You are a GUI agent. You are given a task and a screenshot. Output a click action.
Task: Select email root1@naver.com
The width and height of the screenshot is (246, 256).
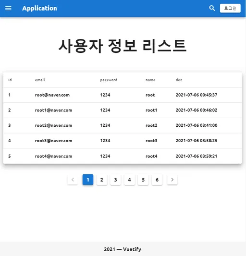coord(53,110)
